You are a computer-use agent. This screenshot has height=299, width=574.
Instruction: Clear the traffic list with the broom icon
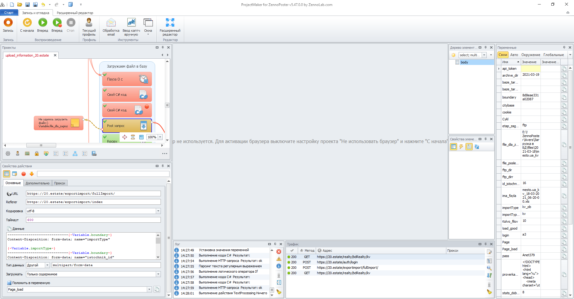click(x=489, y=292)
